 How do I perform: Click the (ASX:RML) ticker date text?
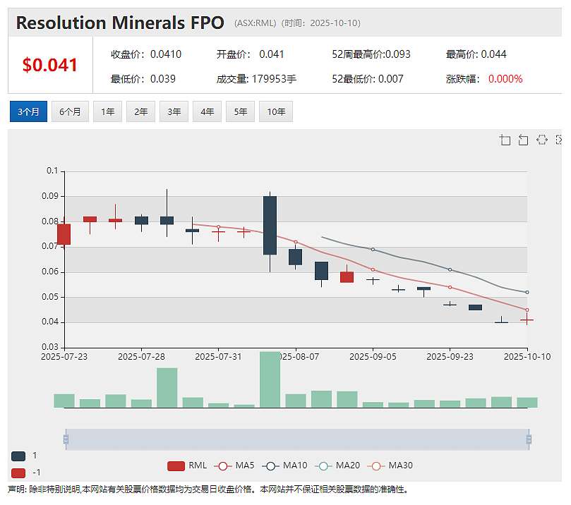(297, 23)
